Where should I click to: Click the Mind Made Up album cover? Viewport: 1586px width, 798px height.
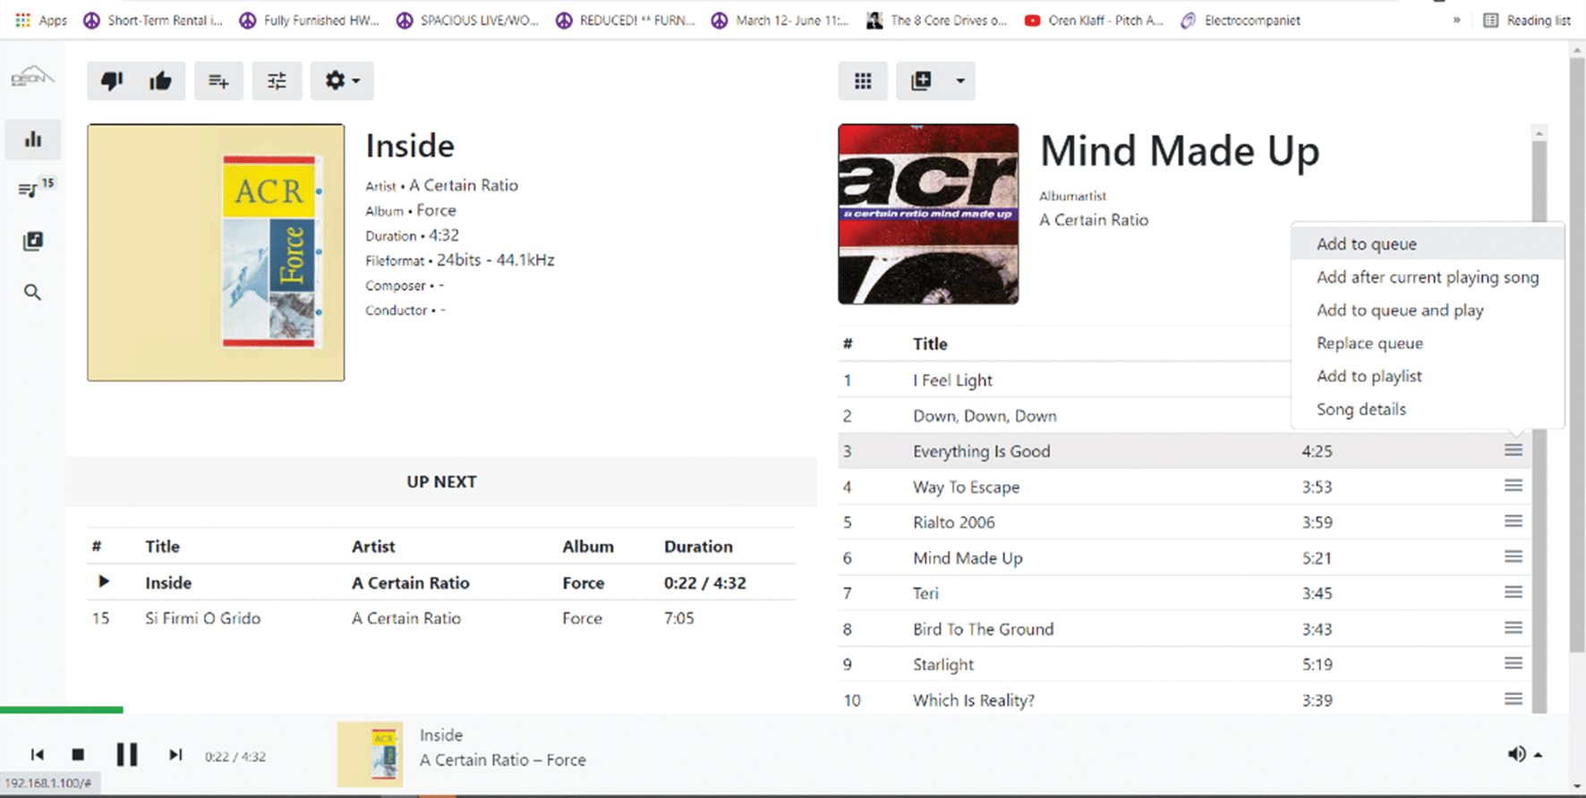928,214
